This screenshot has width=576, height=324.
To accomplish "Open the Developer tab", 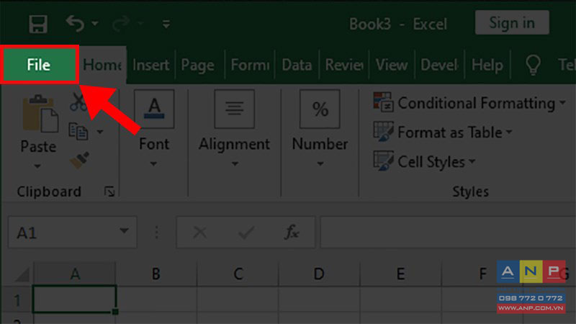I will click(439, 65).
